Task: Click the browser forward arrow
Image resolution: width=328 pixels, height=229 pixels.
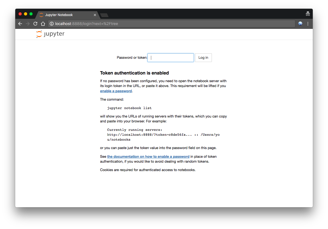Action: 27,24
